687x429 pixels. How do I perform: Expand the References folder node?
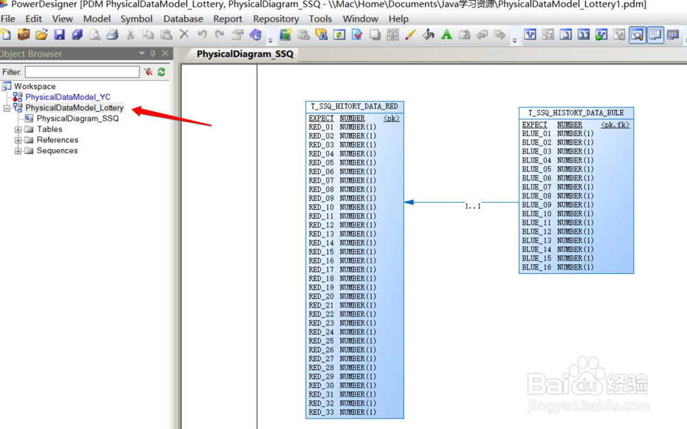[18, 140]
